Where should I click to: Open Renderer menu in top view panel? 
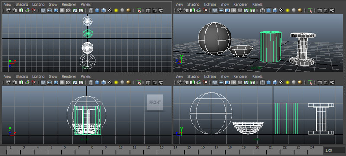click(x=69, y=4)
